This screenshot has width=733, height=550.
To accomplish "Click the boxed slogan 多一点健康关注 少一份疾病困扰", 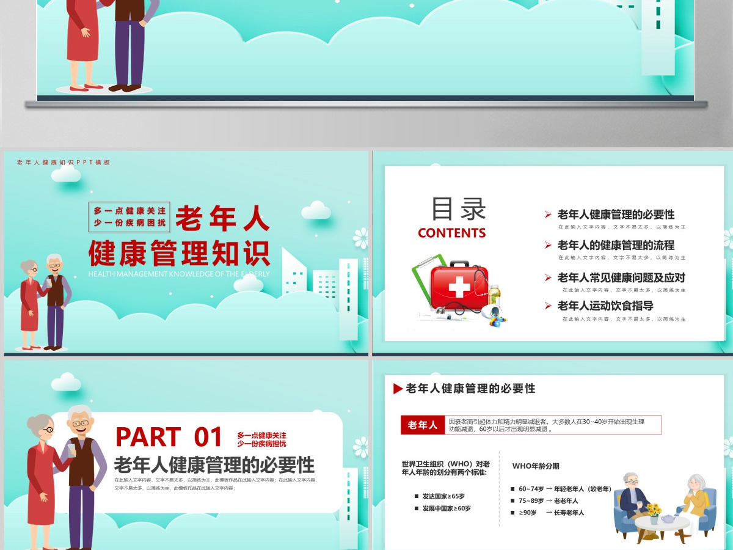I will pyautogui.click(x=129, y=216).
